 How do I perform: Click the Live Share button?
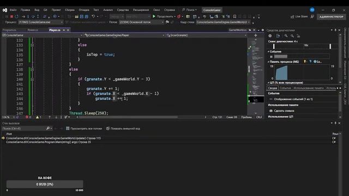click(299, 16)
